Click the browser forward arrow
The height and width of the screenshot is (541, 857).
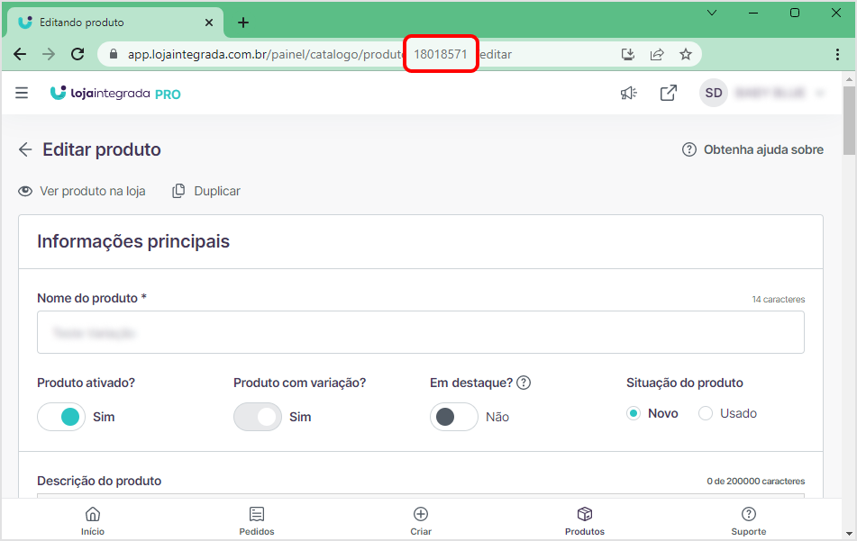[x=49, y=54]
